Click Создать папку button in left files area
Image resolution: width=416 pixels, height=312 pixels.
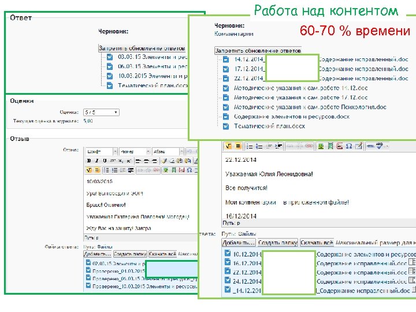pos(130,254)
